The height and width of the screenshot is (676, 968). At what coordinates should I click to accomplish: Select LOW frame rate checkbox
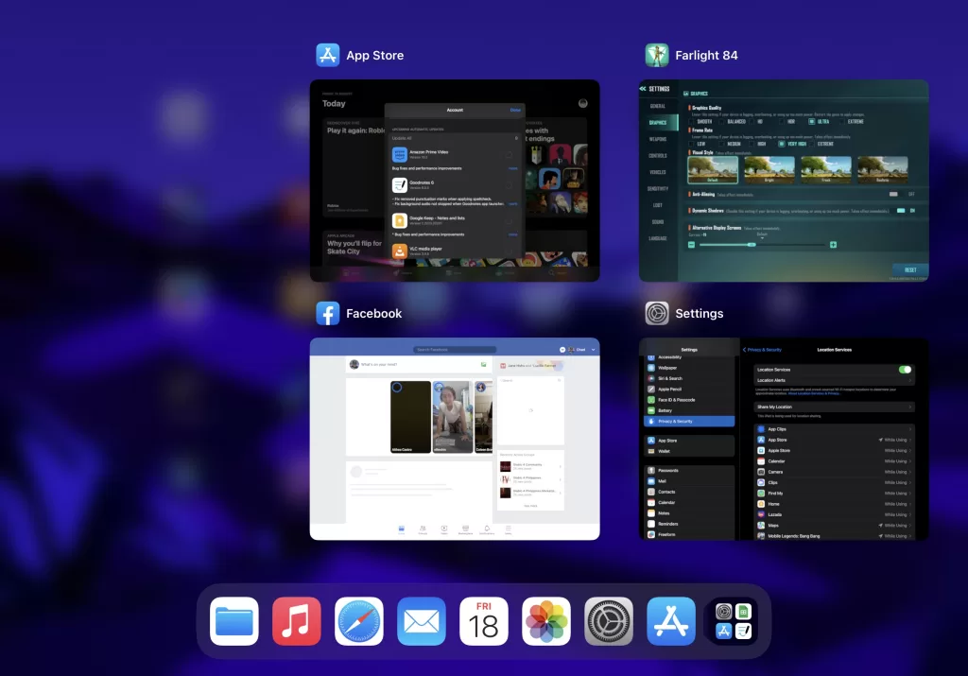click(x=692, y=144)
